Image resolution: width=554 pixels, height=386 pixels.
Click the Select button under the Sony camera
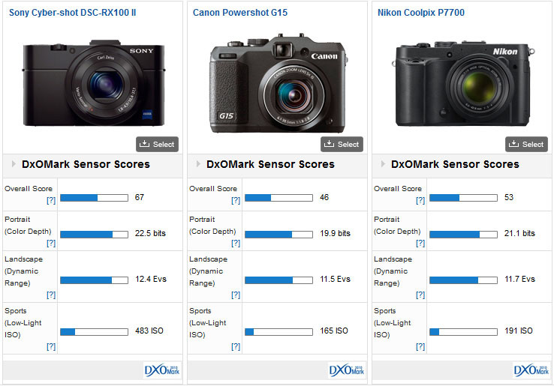[157, 145]
